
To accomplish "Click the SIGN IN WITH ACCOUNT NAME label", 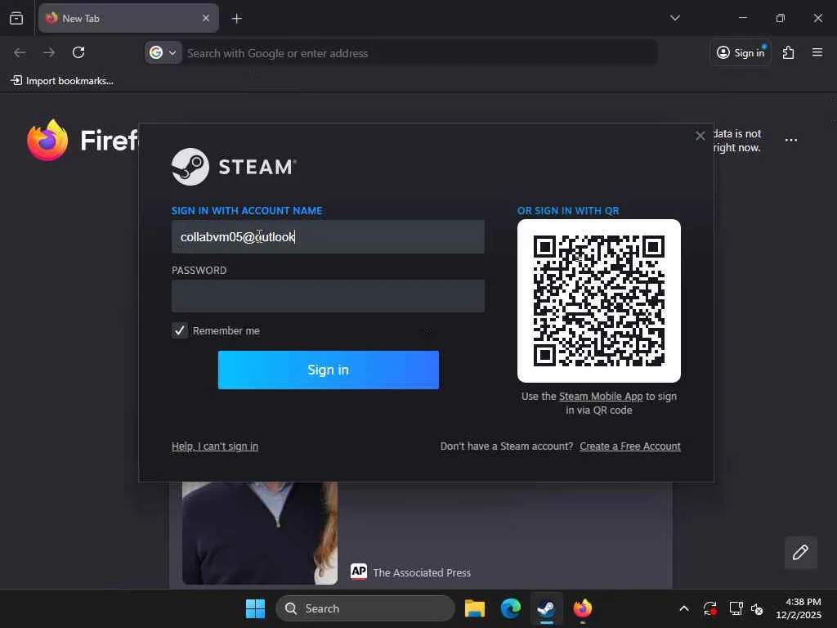I will [x=247, y=210].
